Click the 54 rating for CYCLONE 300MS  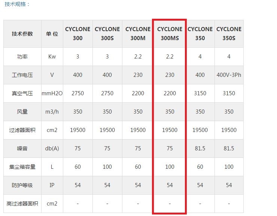pos(170,185)
